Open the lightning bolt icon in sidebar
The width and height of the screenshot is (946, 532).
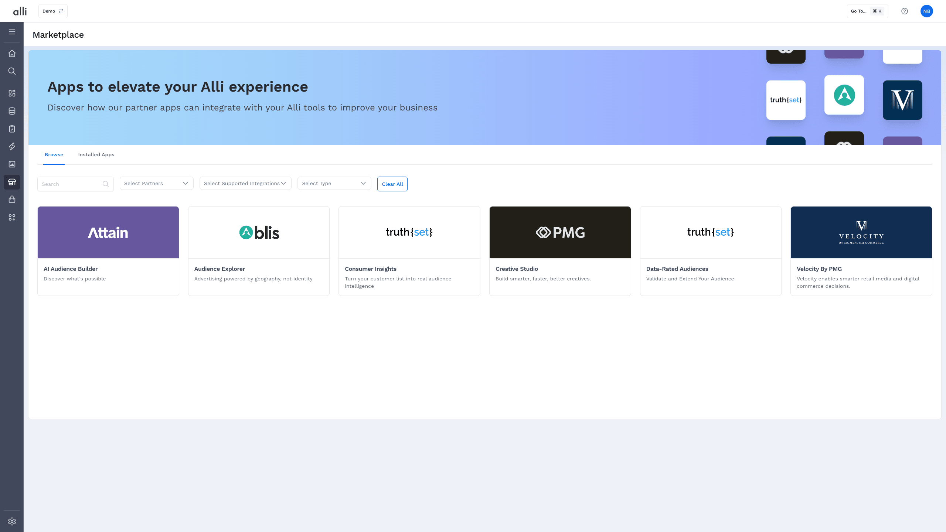pos(12,146)
